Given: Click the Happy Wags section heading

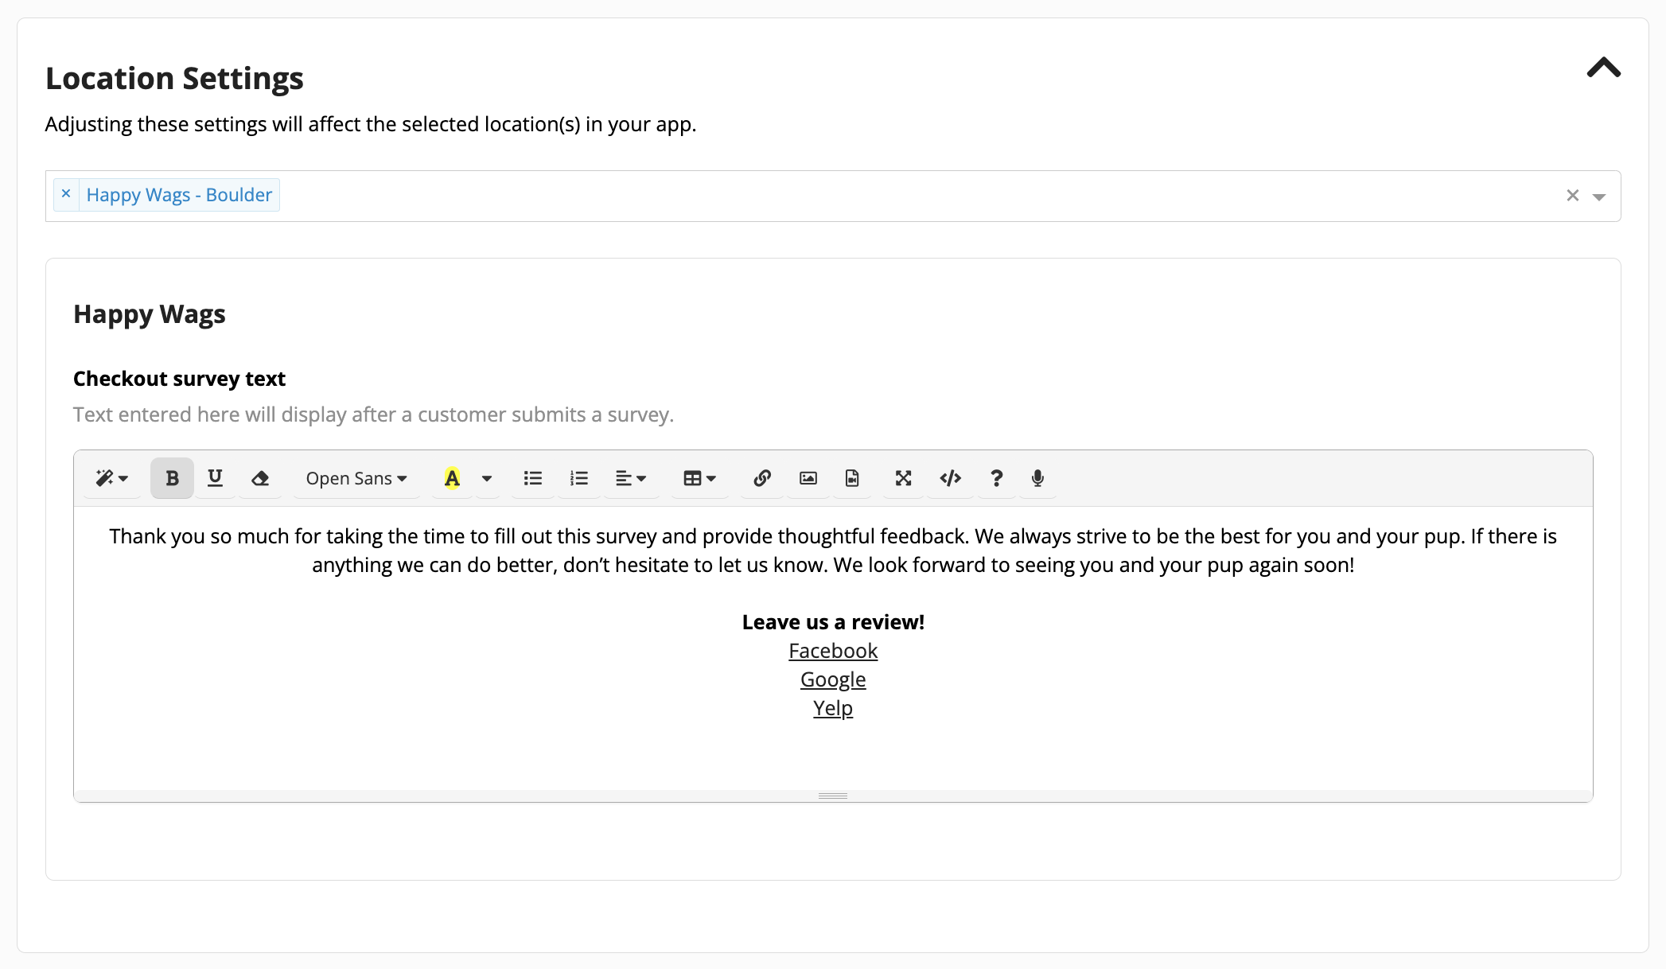Looking at the screenshot, I should (x=150, y=314).
